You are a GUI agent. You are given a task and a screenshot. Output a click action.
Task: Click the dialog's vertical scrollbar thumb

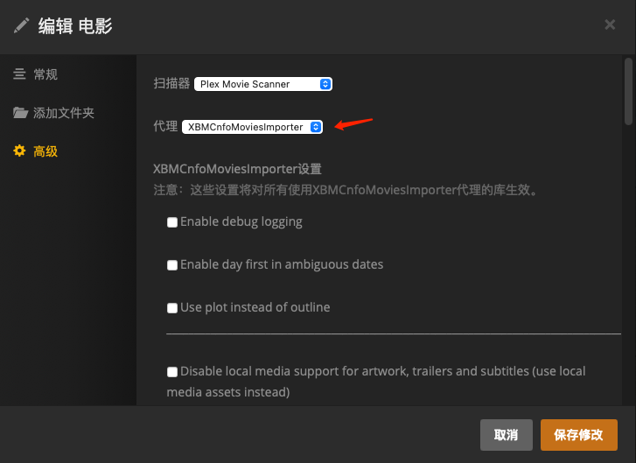tap(628, 91)
